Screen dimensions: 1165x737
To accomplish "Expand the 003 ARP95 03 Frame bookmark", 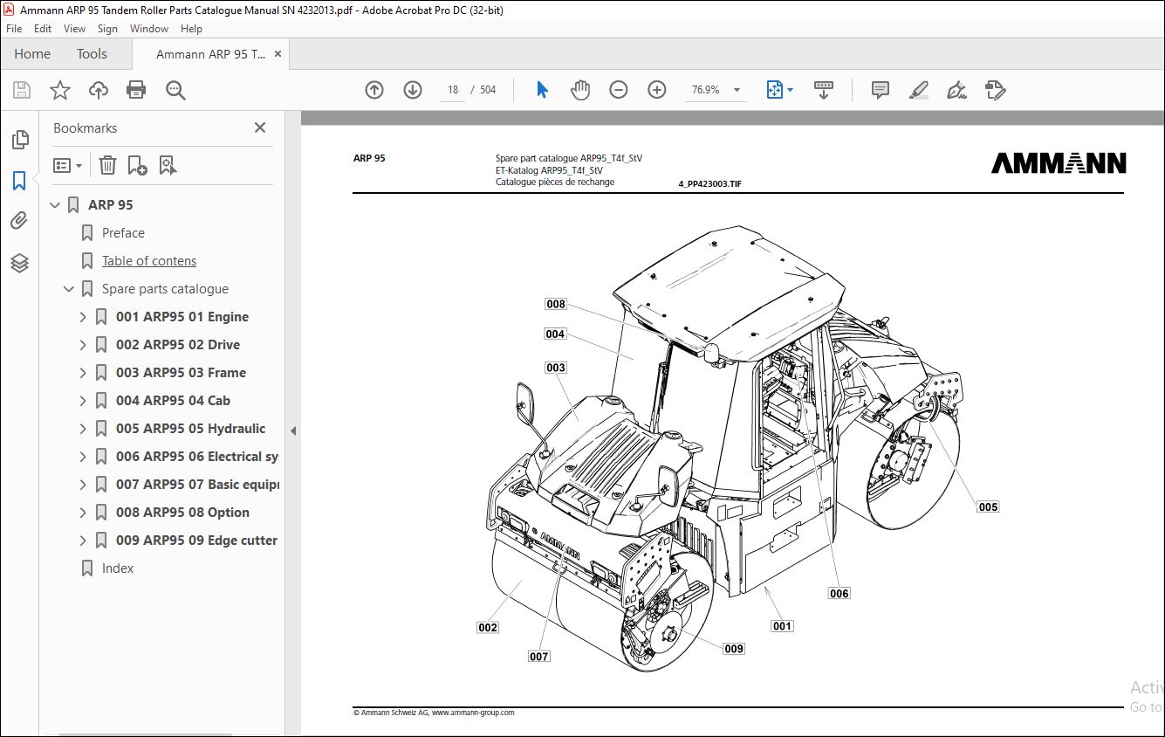I will 83,373.
